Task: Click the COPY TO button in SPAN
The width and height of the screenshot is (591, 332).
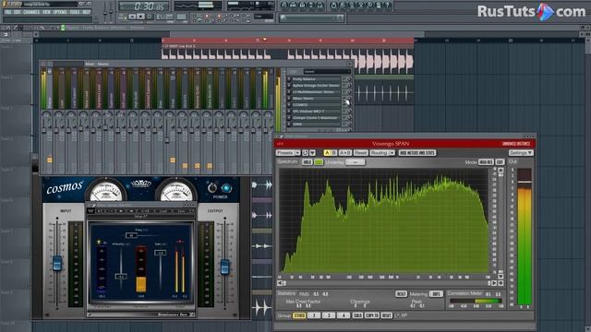Action: [x=371, y=315]
